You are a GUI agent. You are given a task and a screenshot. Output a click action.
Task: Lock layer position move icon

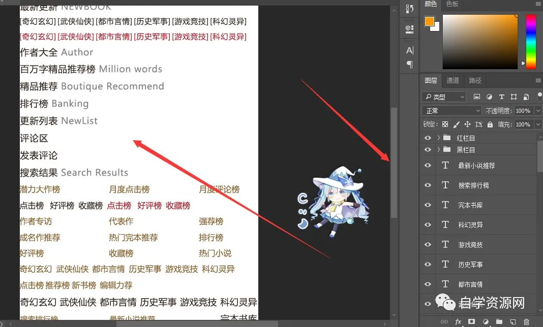coord(468,124)
